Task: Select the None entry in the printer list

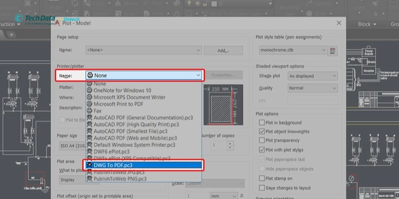Action: tap(144, 84)
